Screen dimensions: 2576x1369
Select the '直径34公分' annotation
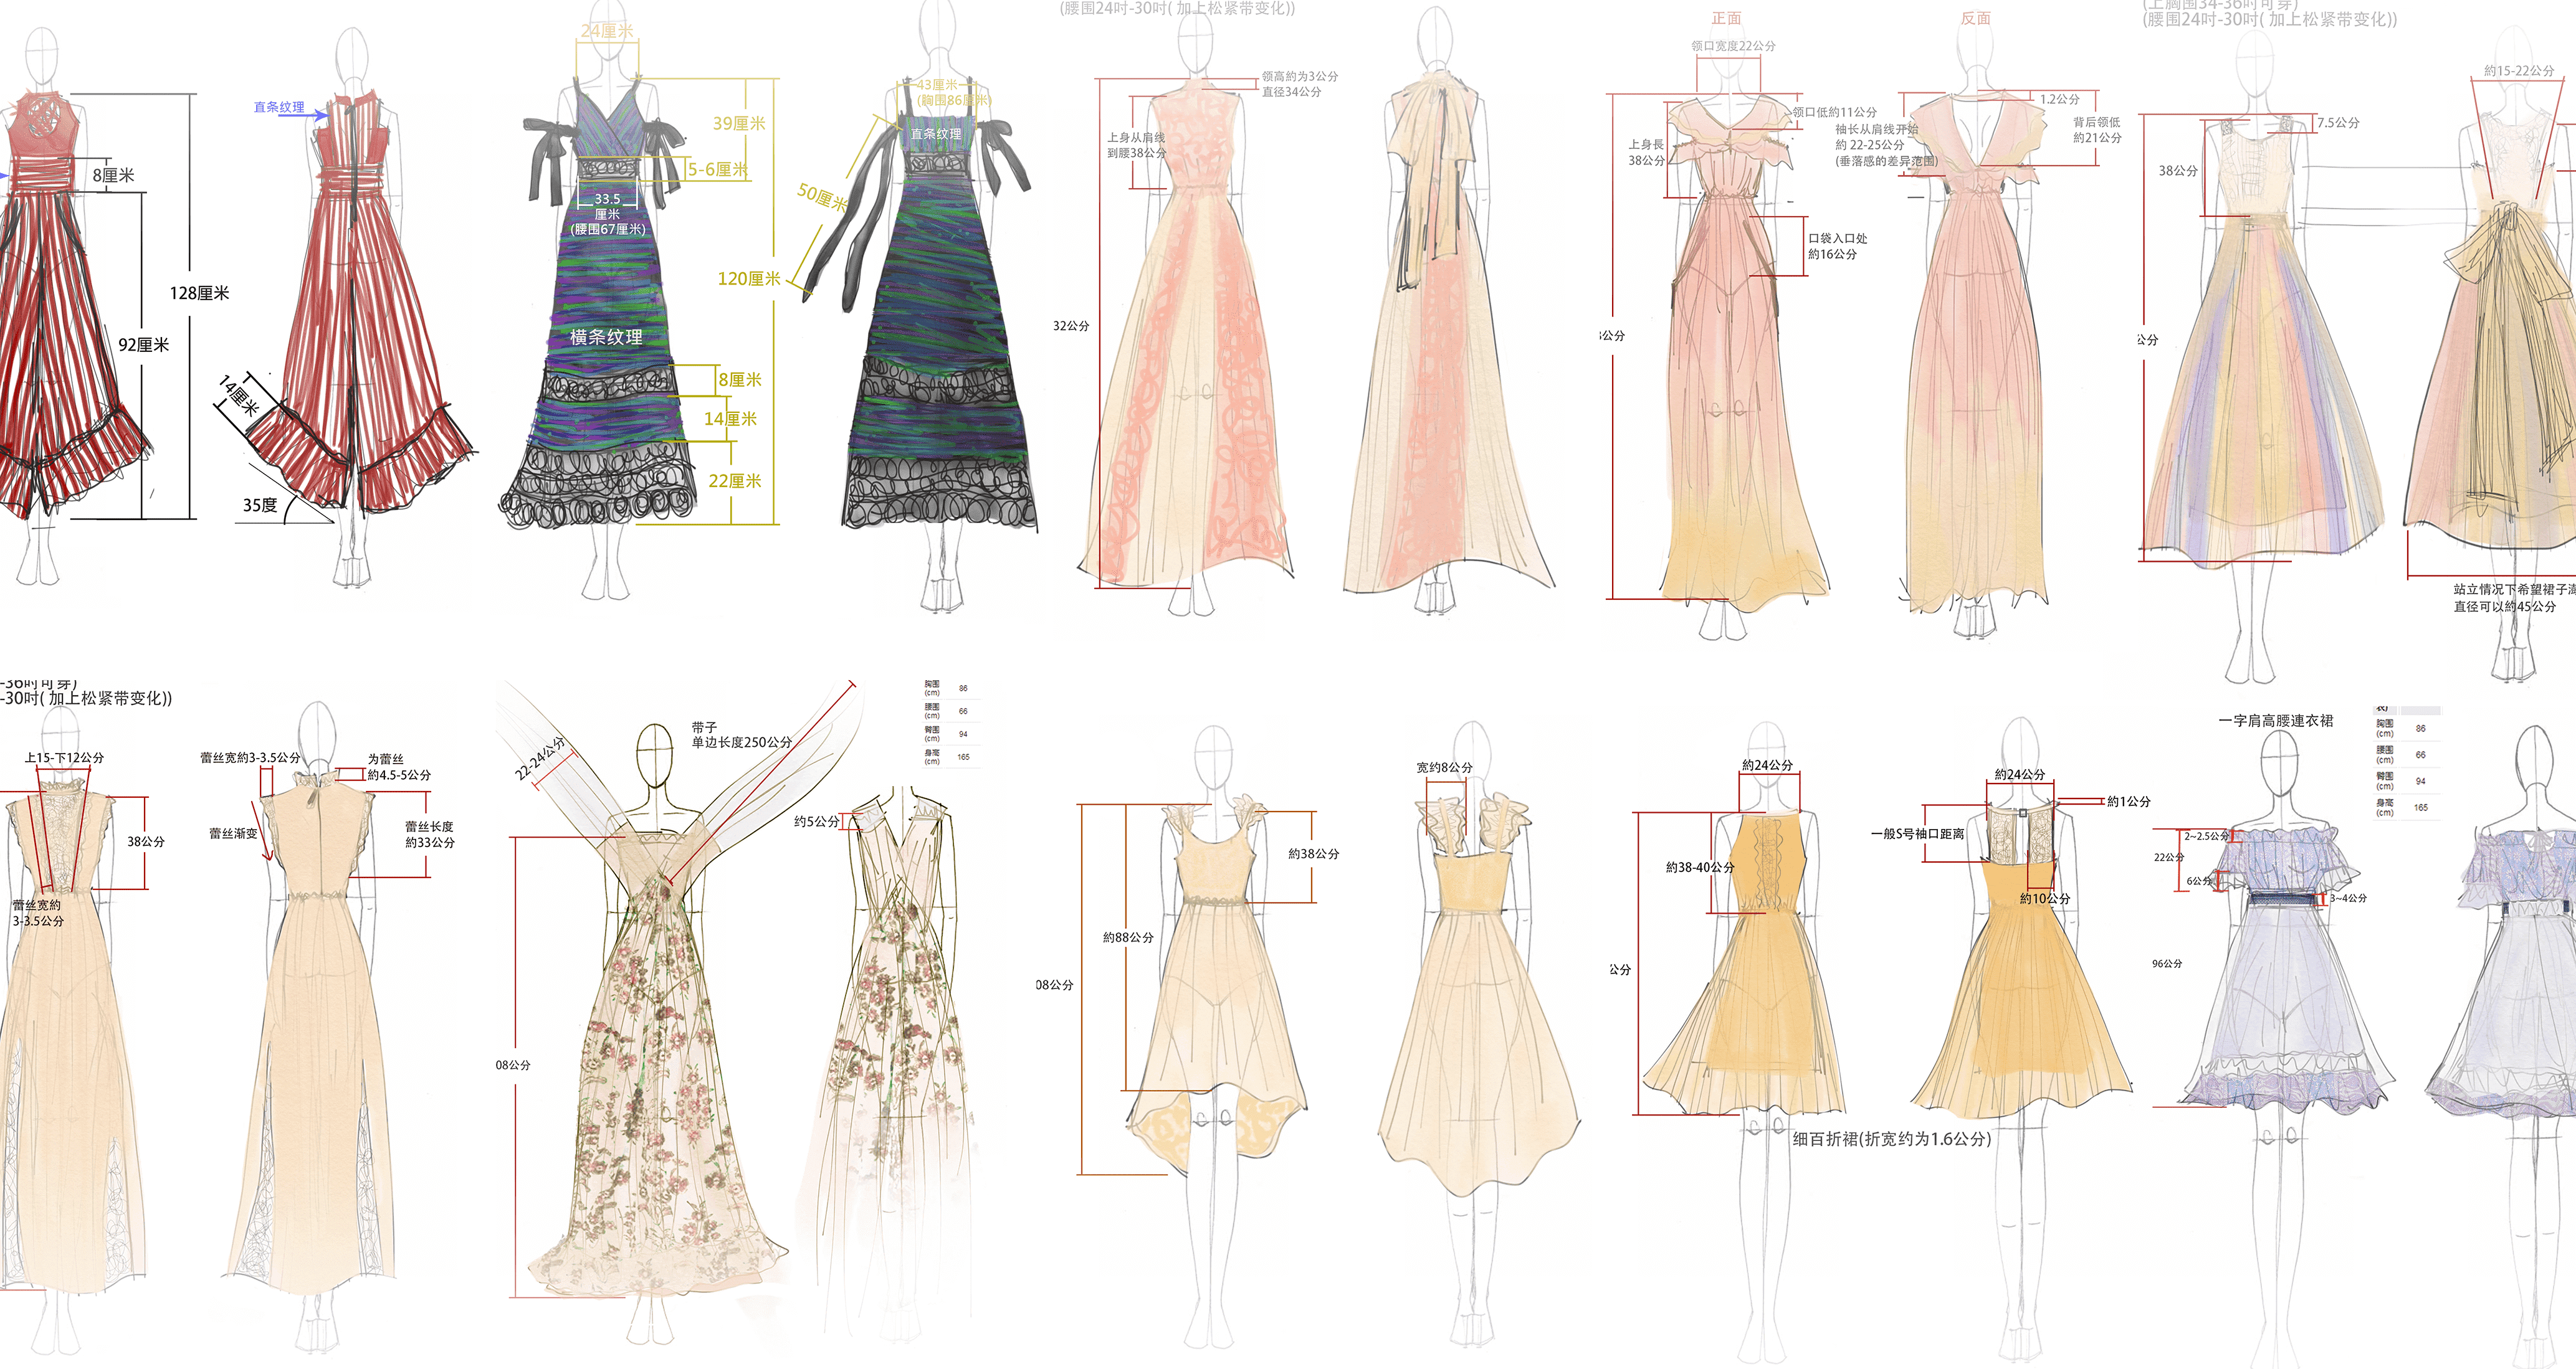coord(1291,92)
